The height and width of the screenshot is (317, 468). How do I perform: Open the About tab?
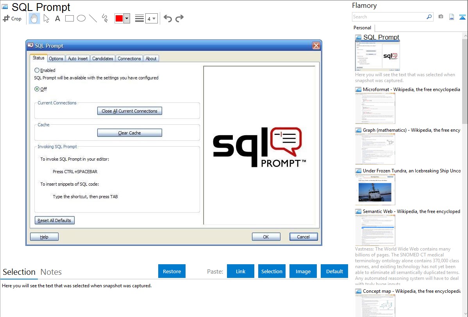[x=151, y=59]
